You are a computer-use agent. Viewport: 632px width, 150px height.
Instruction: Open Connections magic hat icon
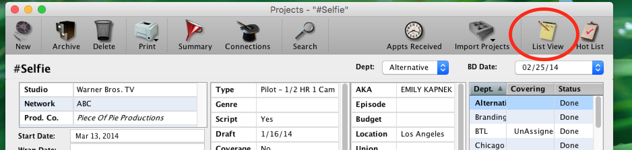[248, 31]
